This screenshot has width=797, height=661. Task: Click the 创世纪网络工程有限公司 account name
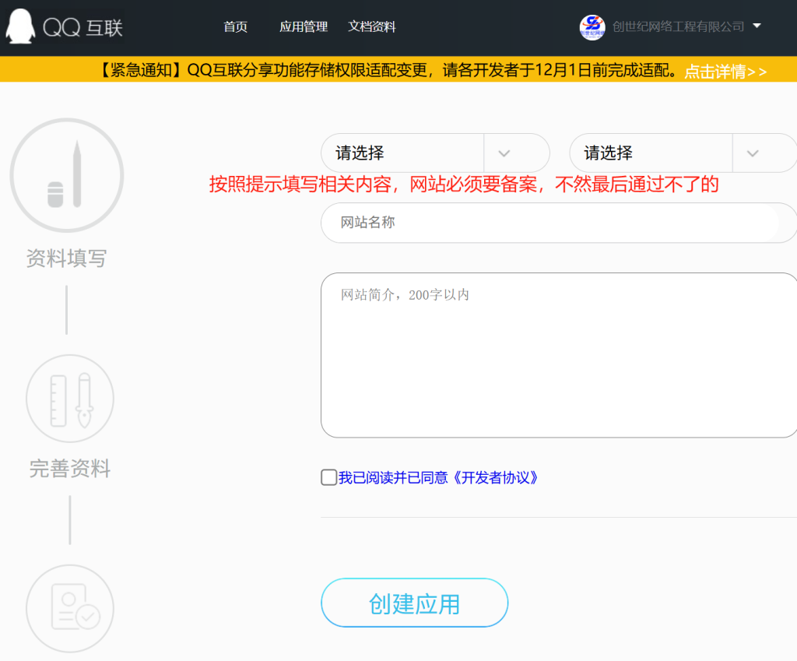point(678,26)
